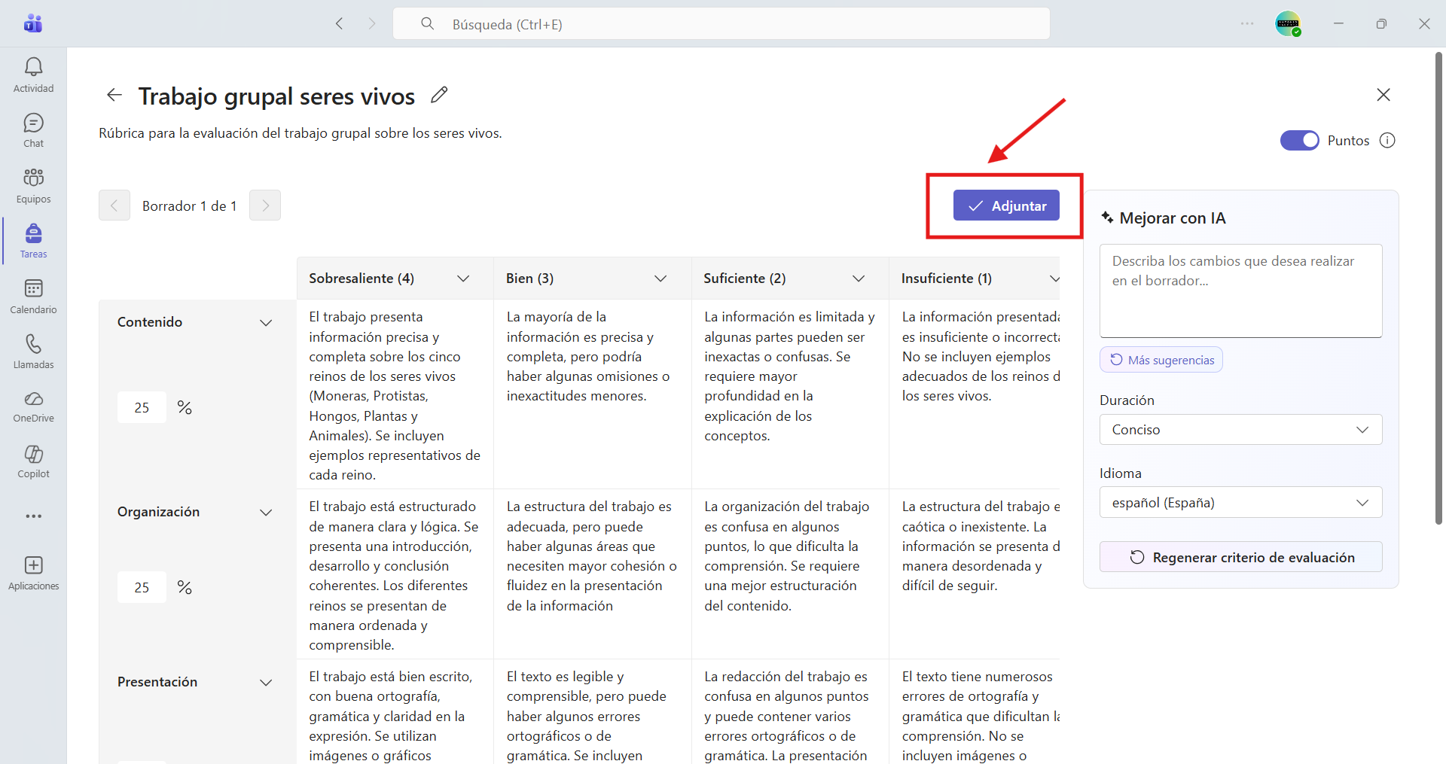The height and width of the screenshot is (764, 1446).
Task: Open the settings and more ellipsis
Action: pyautogui.click(x=1247, y=23)
